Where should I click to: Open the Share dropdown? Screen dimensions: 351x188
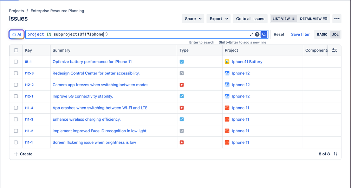point(193,19)
